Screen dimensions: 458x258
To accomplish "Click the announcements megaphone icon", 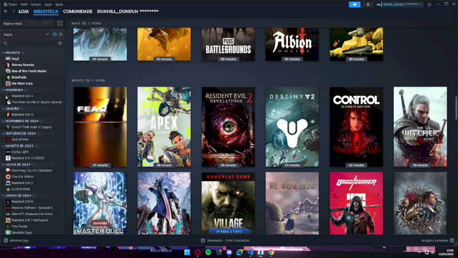I will pos(354,4).
